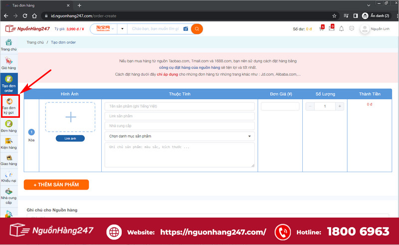Screen dimensions: 399x245
Task: Open browser reading list icon
Action: point(346,16)
